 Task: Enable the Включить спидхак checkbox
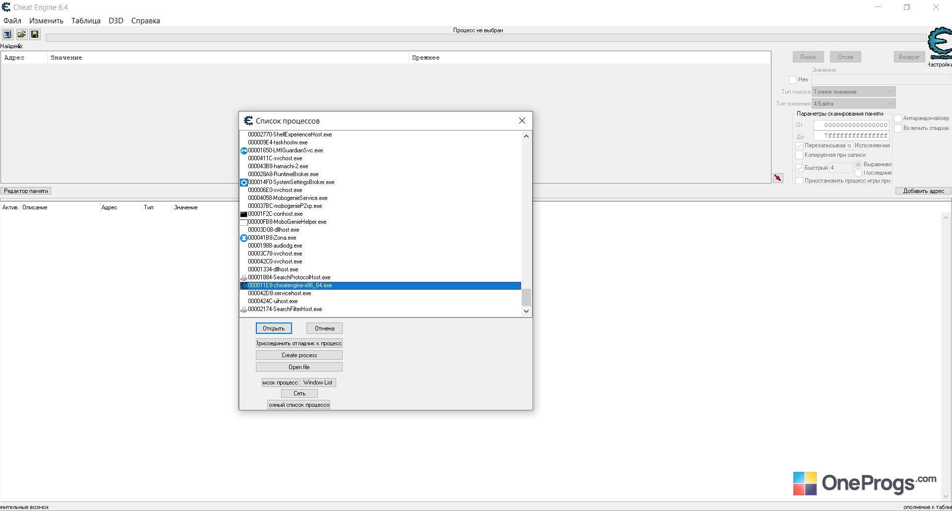click(898, 128)
